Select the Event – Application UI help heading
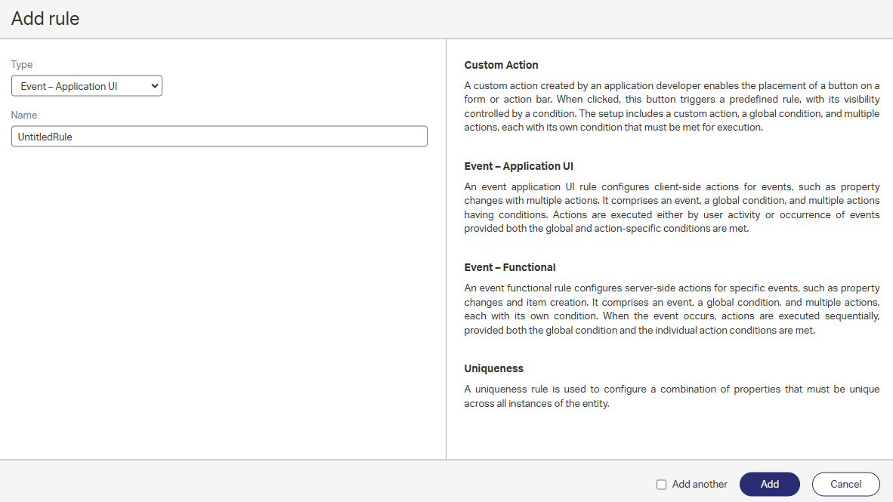 [x=519, y=166]
